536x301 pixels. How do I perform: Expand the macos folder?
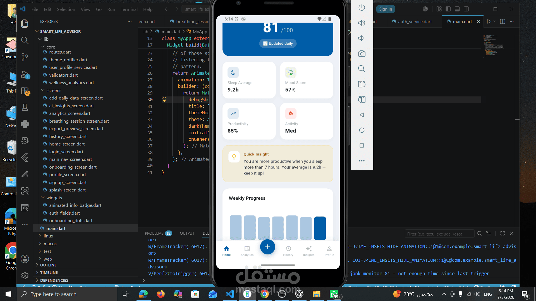tap(50, 244)
